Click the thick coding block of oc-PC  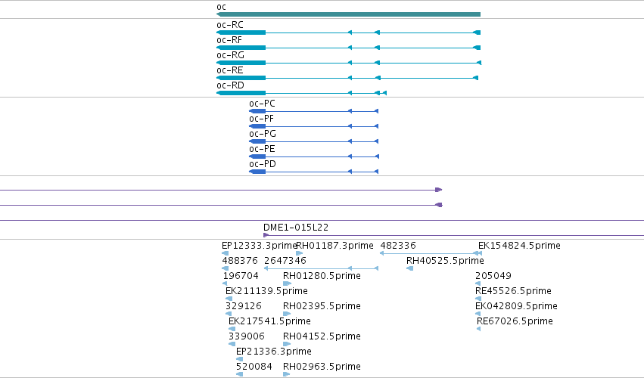click(x=257, y=111)
